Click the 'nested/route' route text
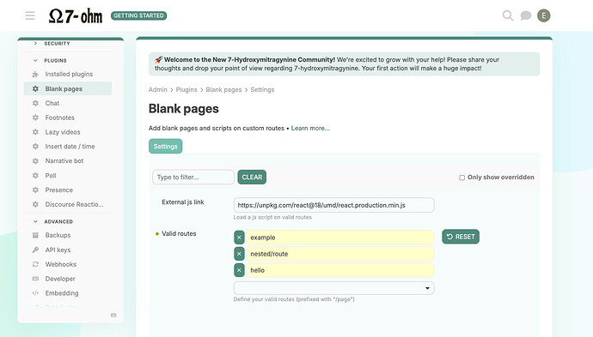Screen dimensions: 593x337 tap(269, 254)
